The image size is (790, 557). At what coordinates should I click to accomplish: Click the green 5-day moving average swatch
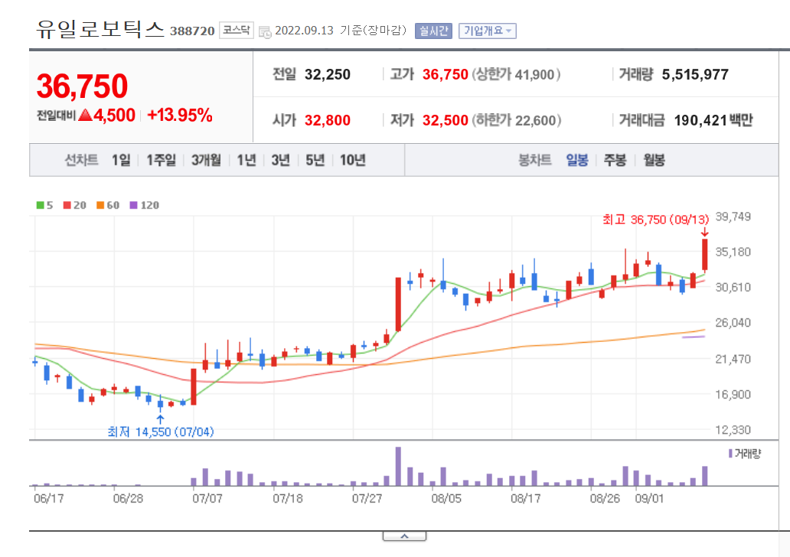pos(40,205)
